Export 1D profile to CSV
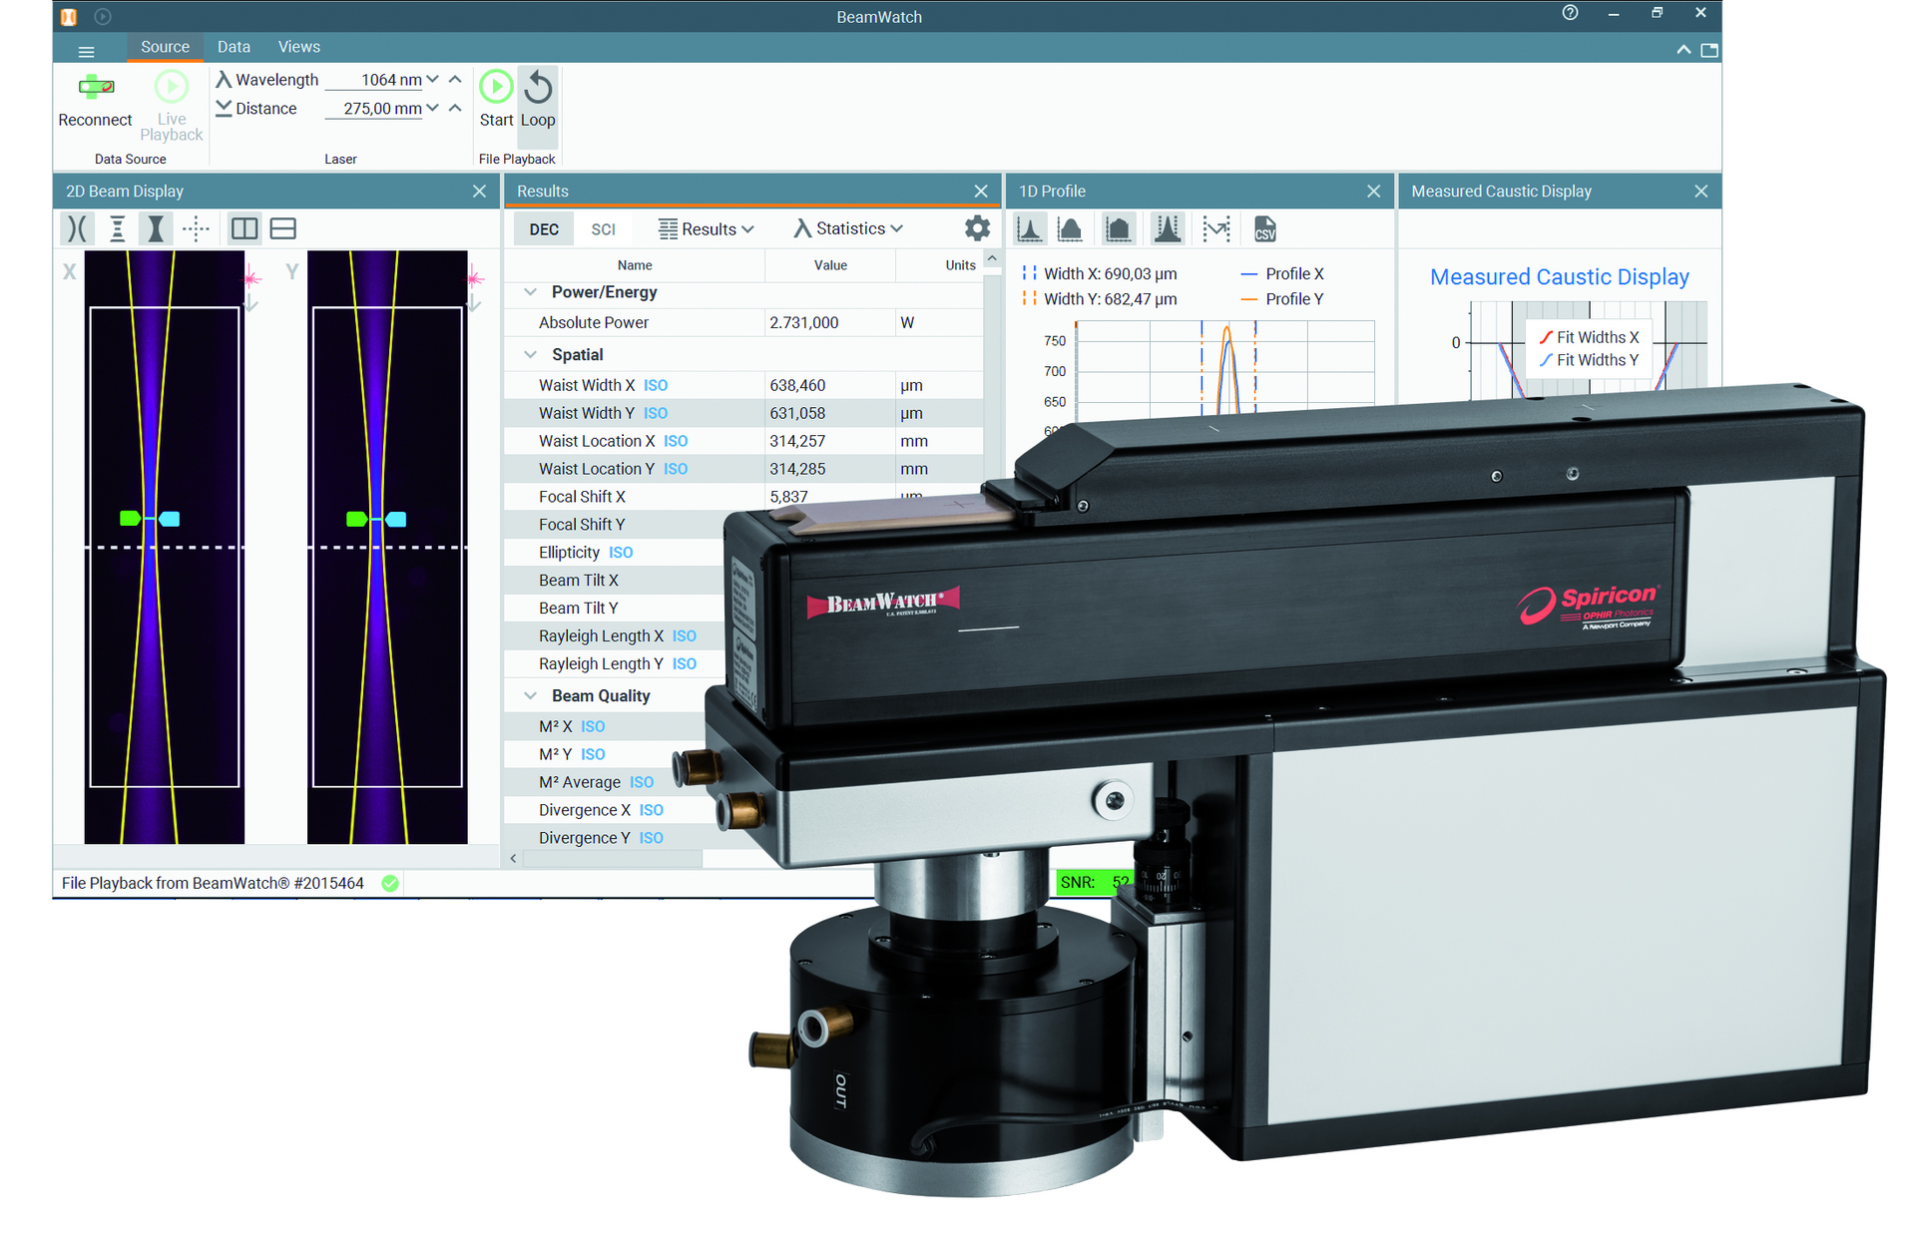Image resolution: width=1916 pixels, height=1242 pixels. (x=1264, y=229)
